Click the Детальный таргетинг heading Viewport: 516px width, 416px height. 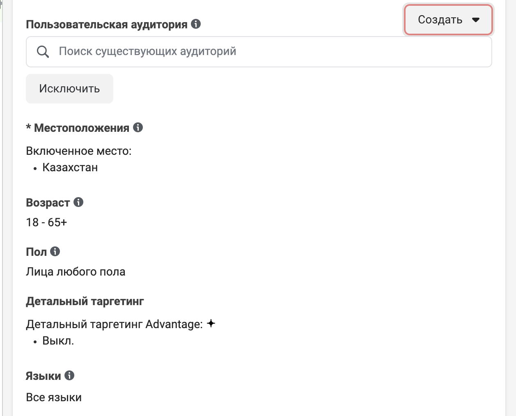tap(85, 301)
